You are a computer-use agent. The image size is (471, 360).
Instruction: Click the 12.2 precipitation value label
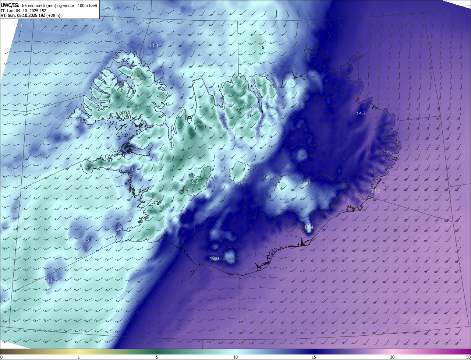point(65,35)
